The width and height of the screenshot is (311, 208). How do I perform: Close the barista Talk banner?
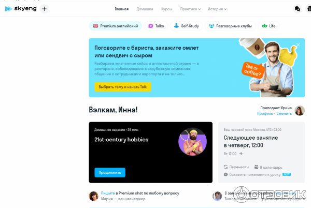[x=298, y=45]
